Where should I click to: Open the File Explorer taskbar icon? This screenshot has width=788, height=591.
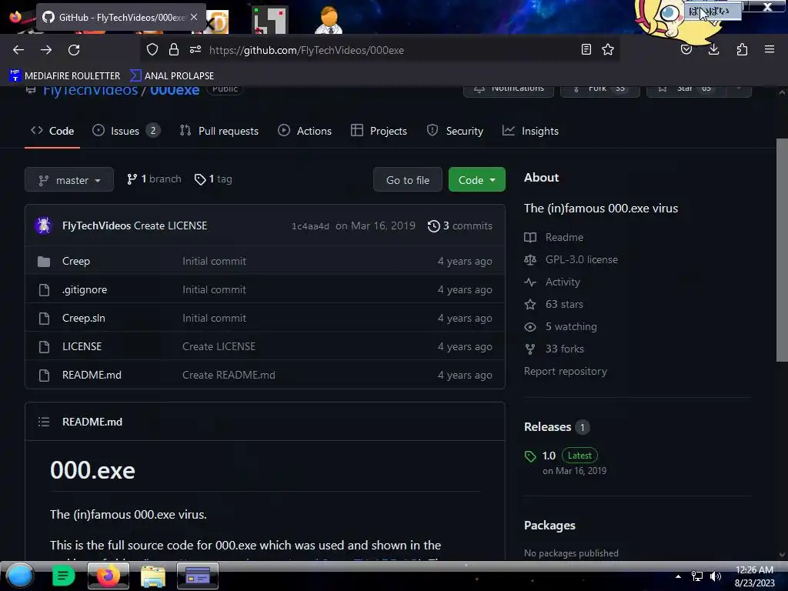153,576
